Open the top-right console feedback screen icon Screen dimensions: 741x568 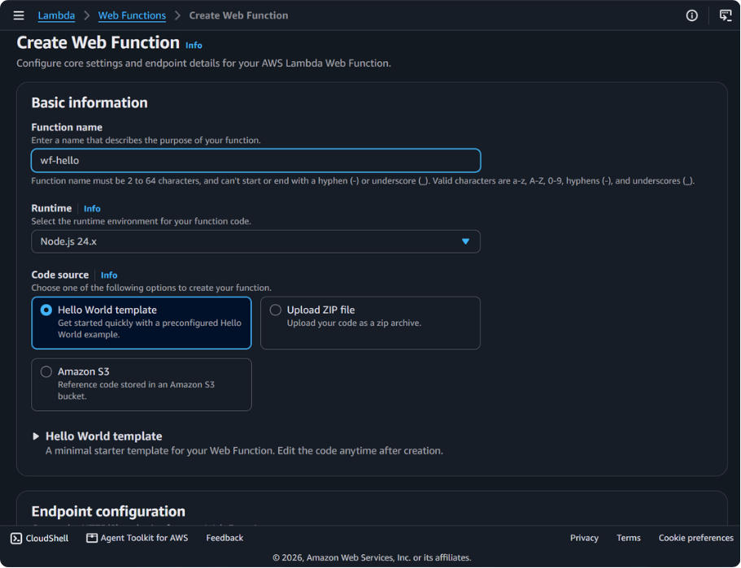pyautogui.click(x=725, y=15)
